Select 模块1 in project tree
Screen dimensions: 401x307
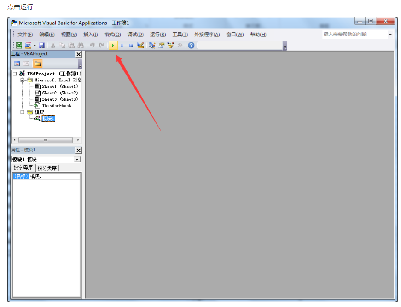tap(48, 118)
